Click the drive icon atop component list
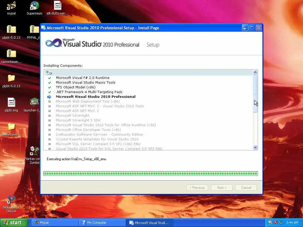The height and width of the screenshot is (227, 303). click(49, 73)
